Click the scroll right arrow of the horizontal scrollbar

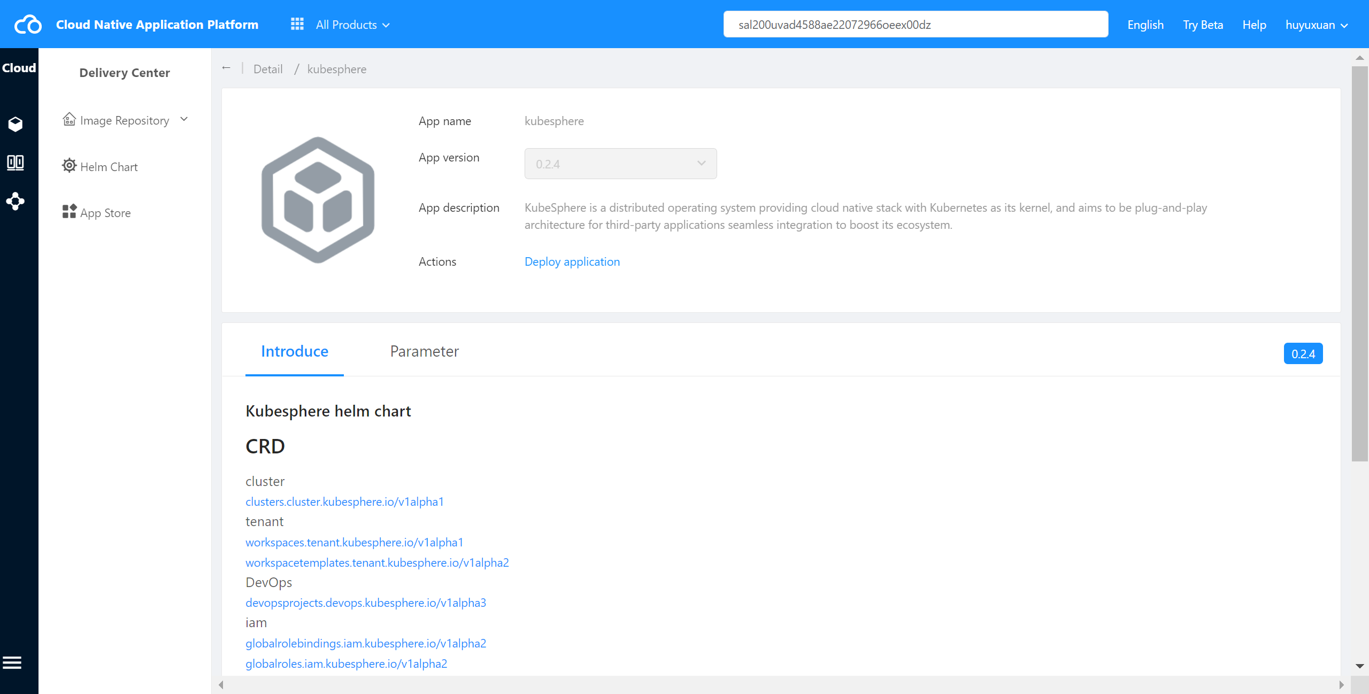pyautogui.click(x=1341, y=685)
